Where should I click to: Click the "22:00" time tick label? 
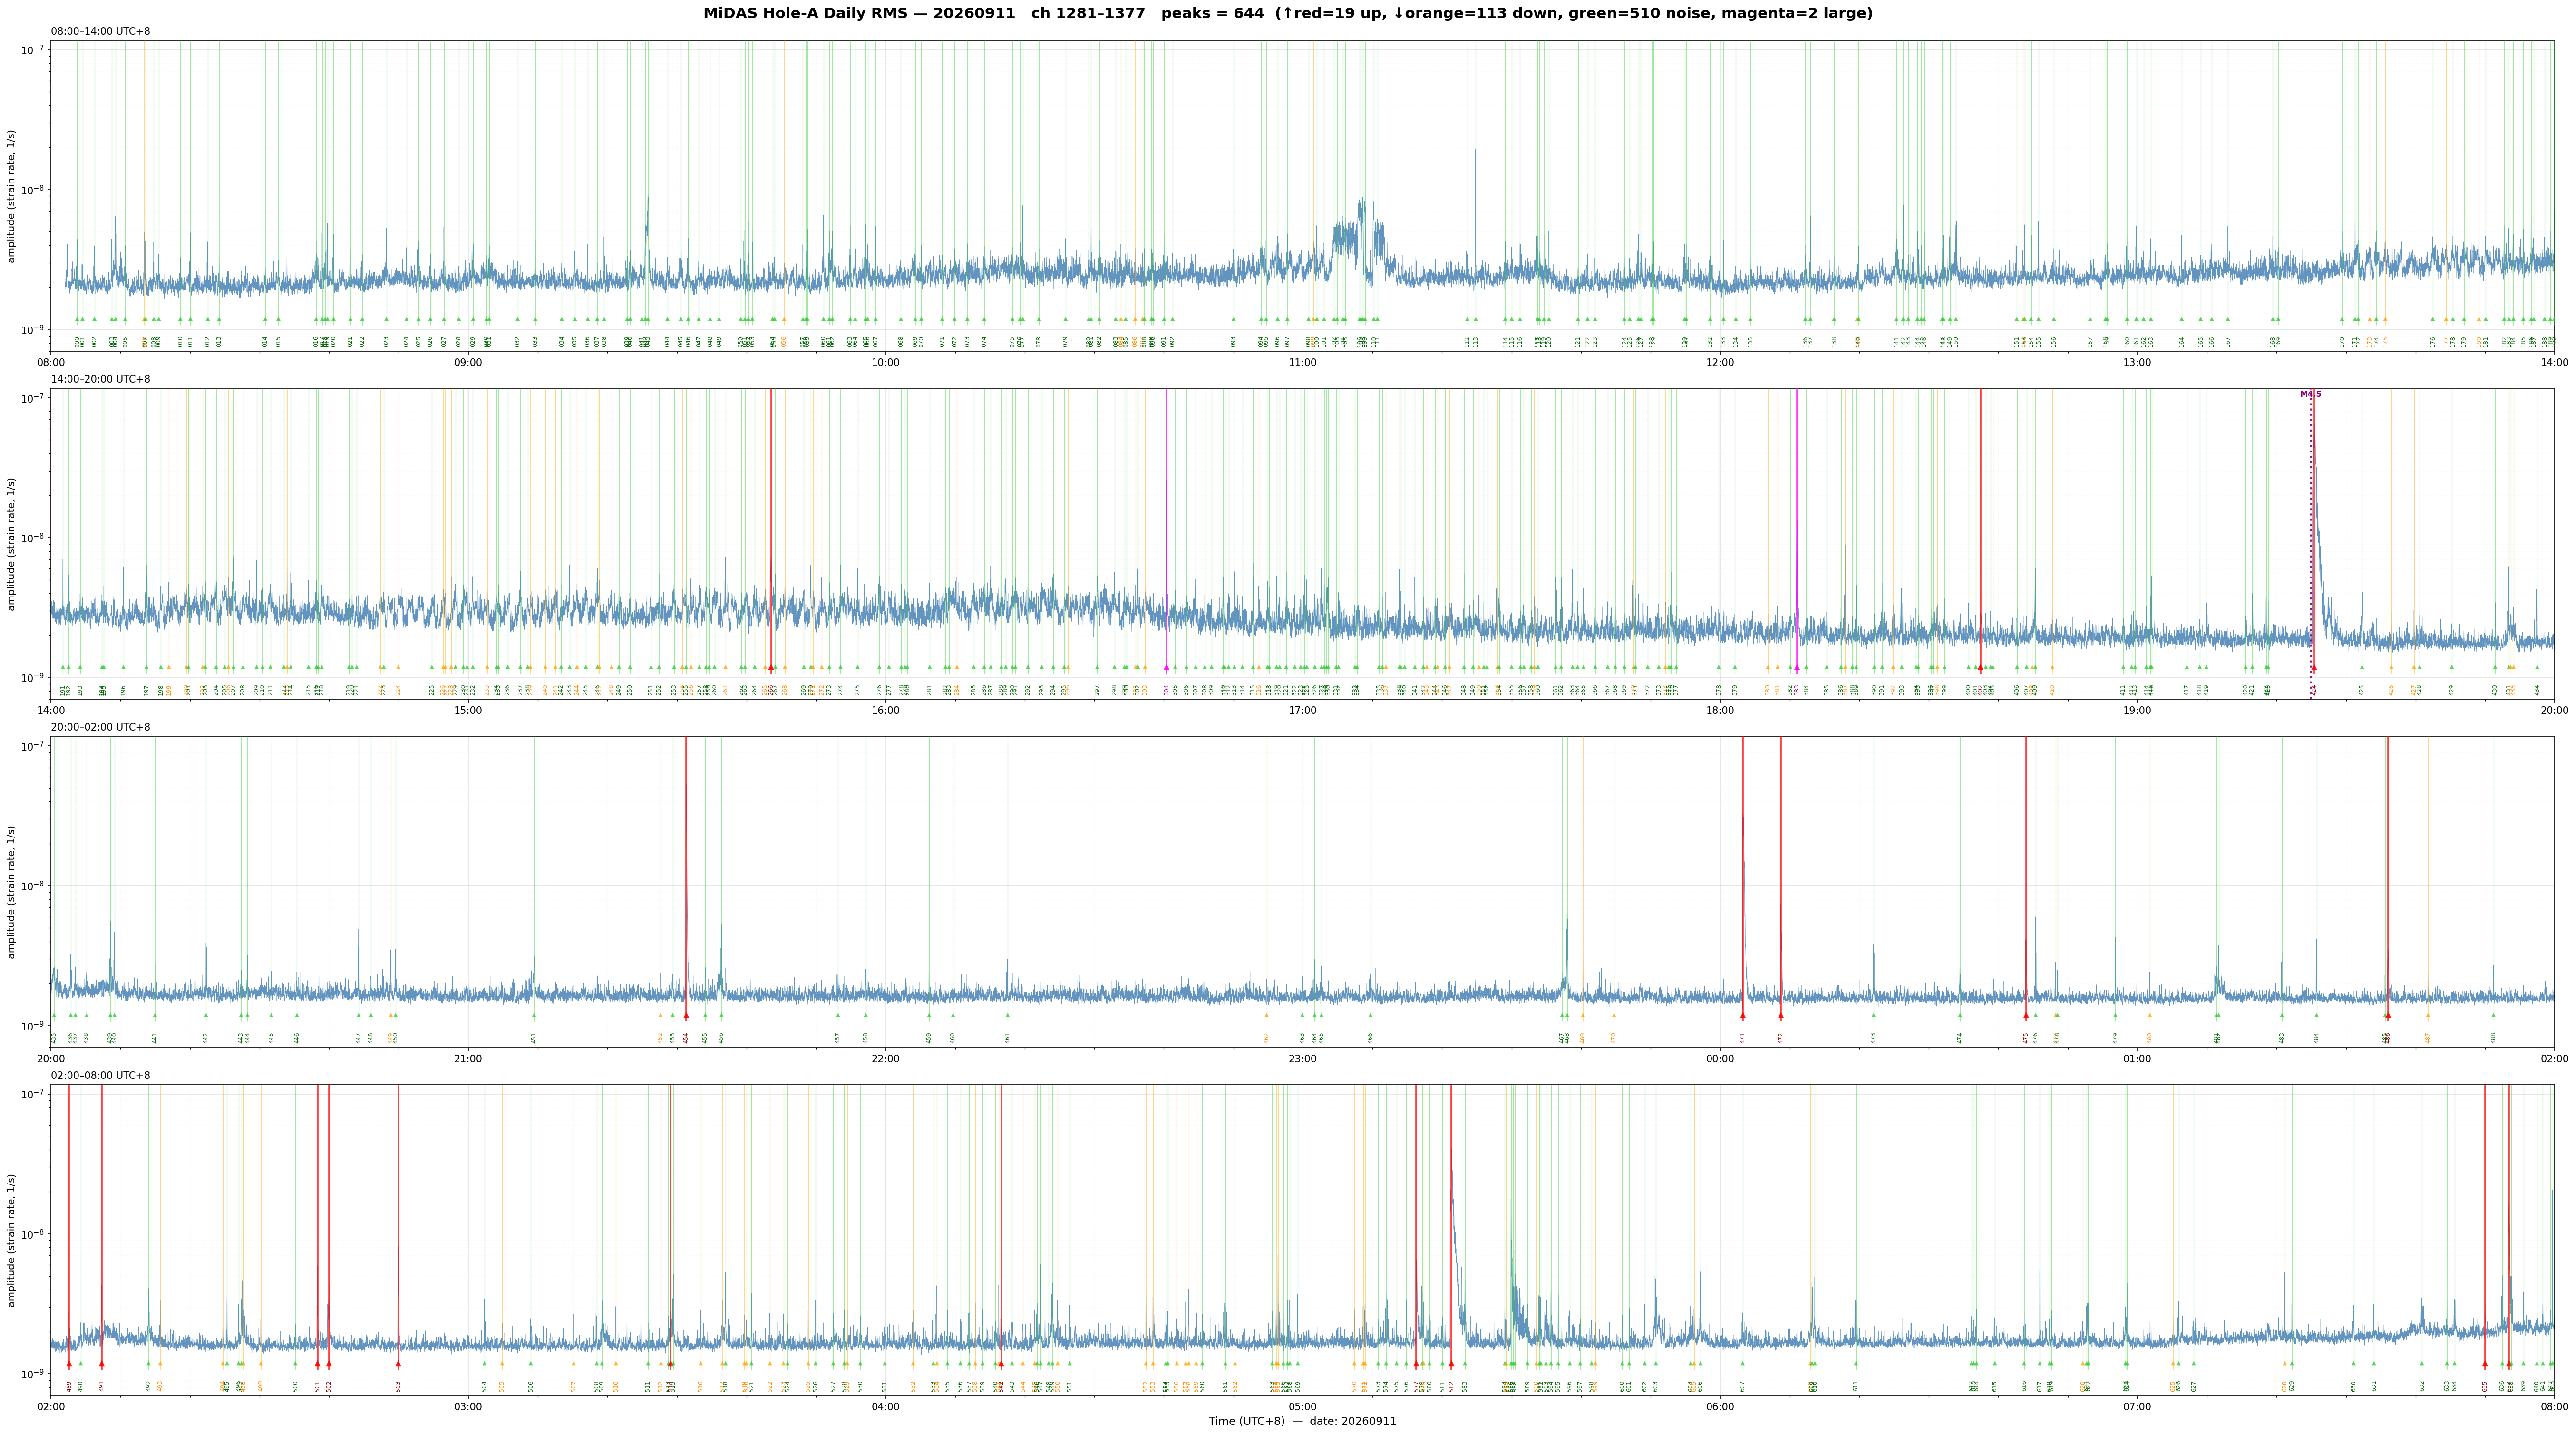885,1059
